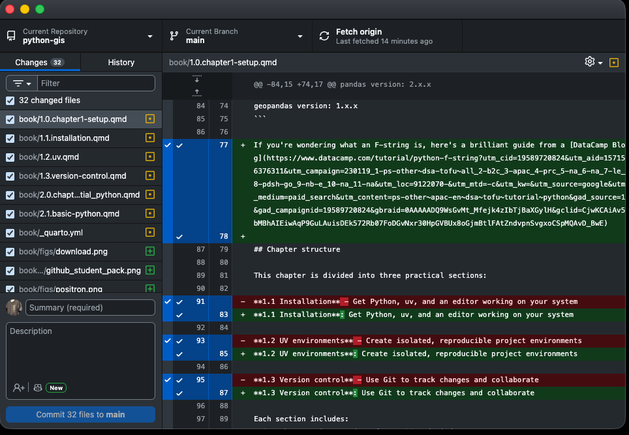Open diff settings gear icon
This screenshot has height=435, width=629.
[590, 62]
